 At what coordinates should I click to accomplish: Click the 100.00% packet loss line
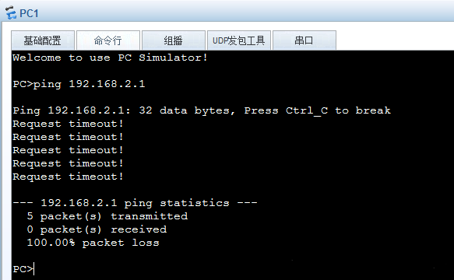93,243
